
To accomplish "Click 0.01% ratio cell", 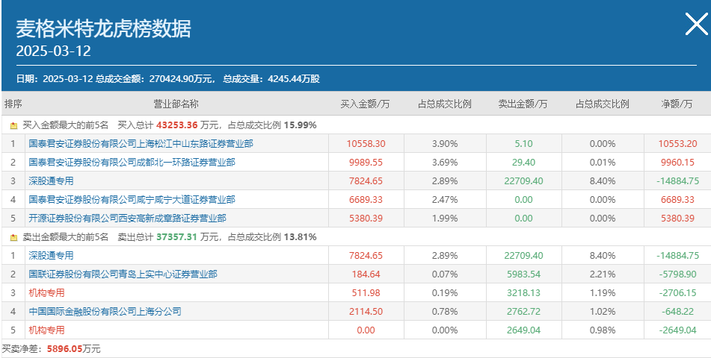I will 603,162.
